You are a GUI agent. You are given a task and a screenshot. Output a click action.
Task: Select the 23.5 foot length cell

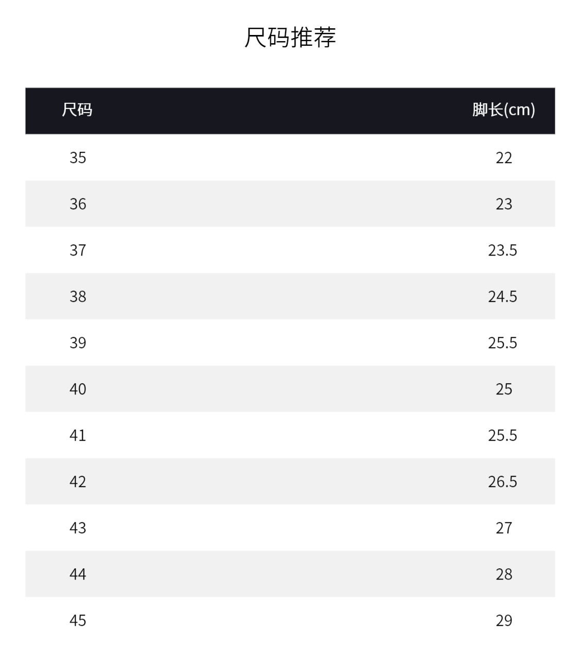[x=502, y=250]
